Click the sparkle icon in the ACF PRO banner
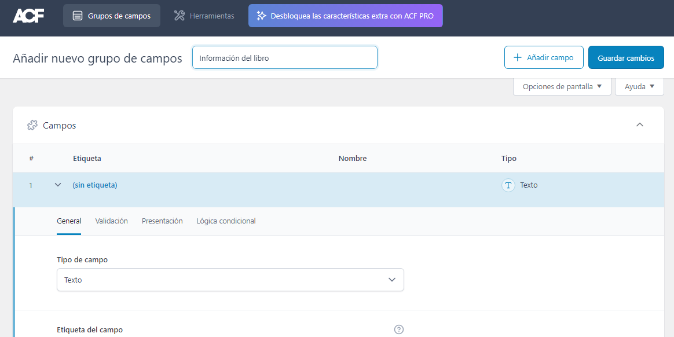Image resolution: width=674 pixels, height=337 pixels. tap(261, 16)
